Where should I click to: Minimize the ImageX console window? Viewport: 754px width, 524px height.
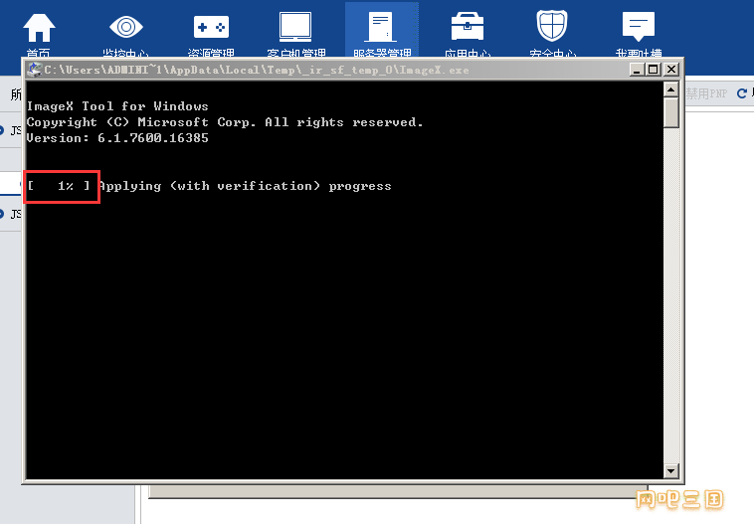pyautogui.click(x=638, y=70)
